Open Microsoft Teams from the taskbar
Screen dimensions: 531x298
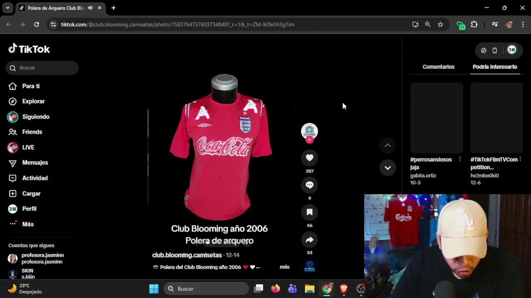[292, 288]
